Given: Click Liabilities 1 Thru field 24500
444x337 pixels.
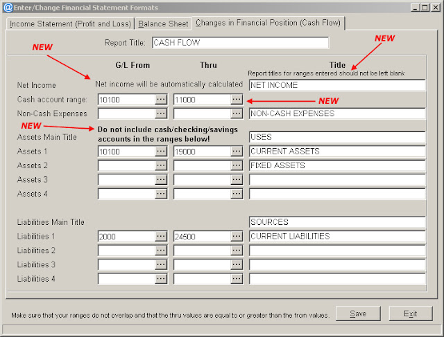Looking at the screenshot, I should 202,236.
